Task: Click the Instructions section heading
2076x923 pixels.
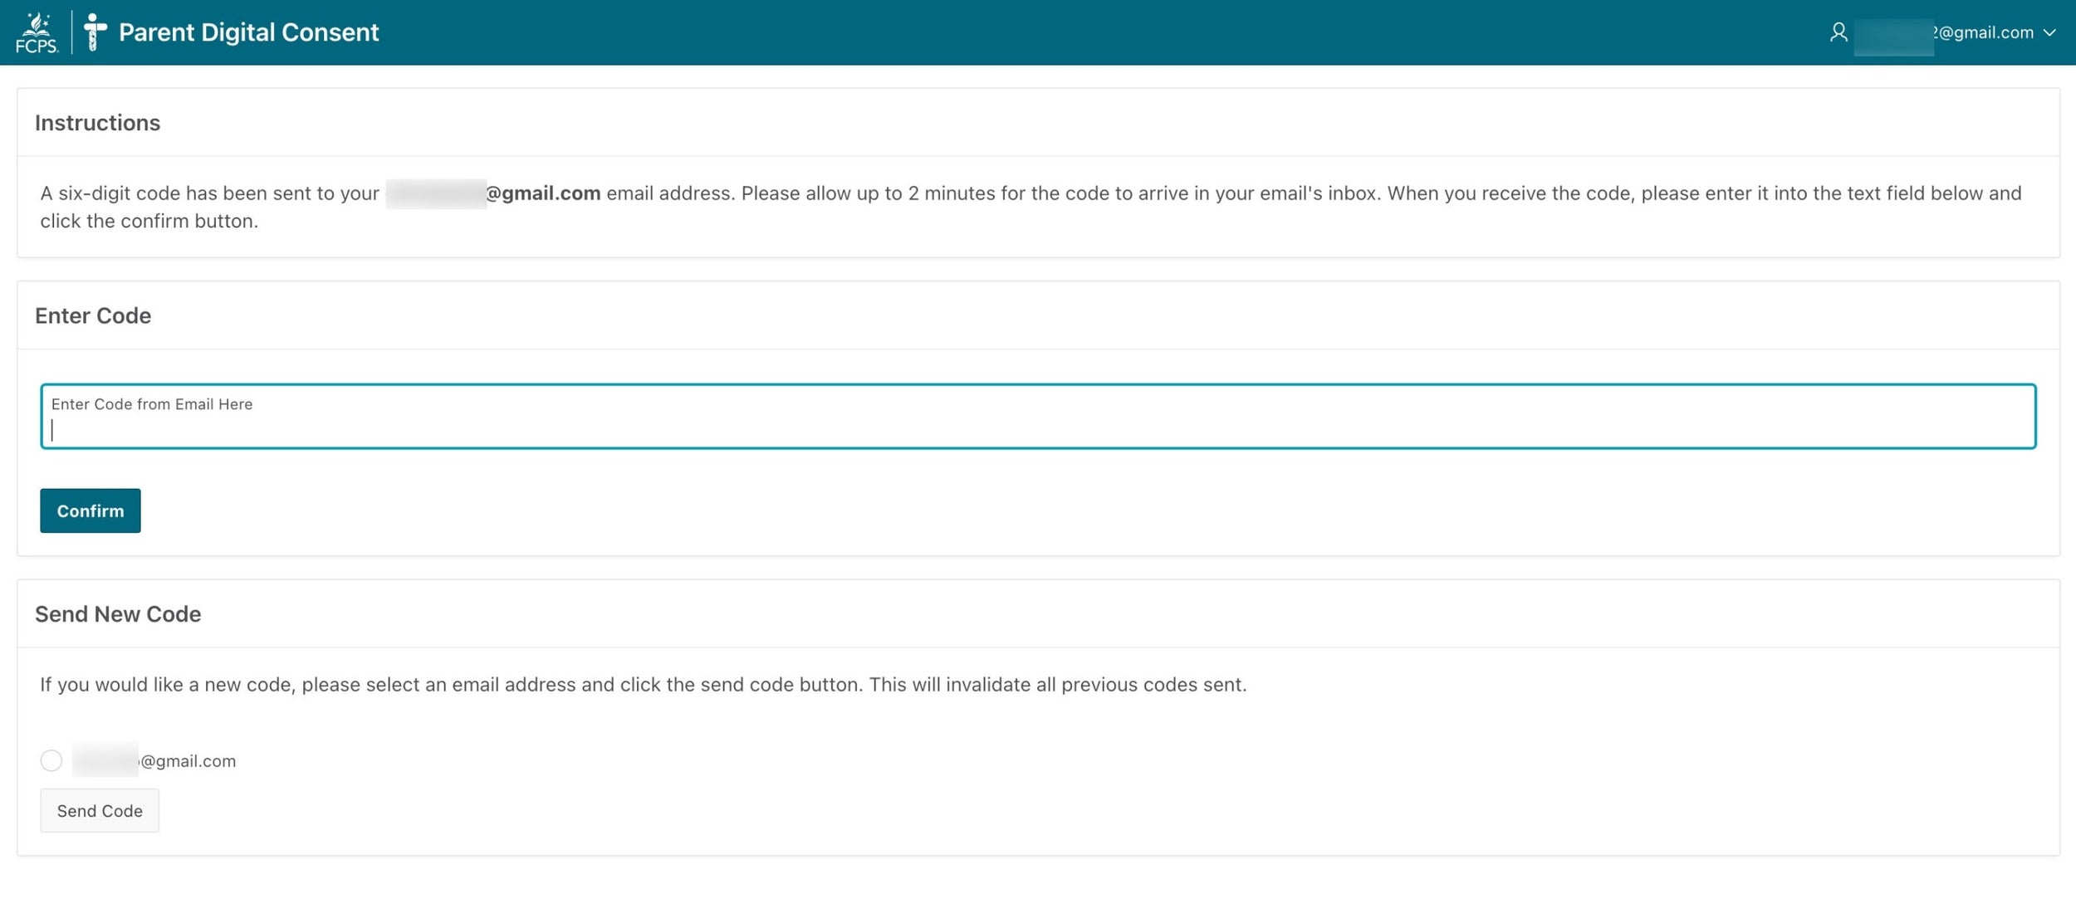Action: (x=97, y=122)
